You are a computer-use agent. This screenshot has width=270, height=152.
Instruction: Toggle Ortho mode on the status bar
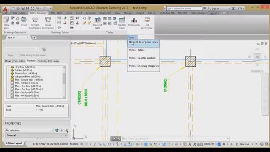coord(105,144)
